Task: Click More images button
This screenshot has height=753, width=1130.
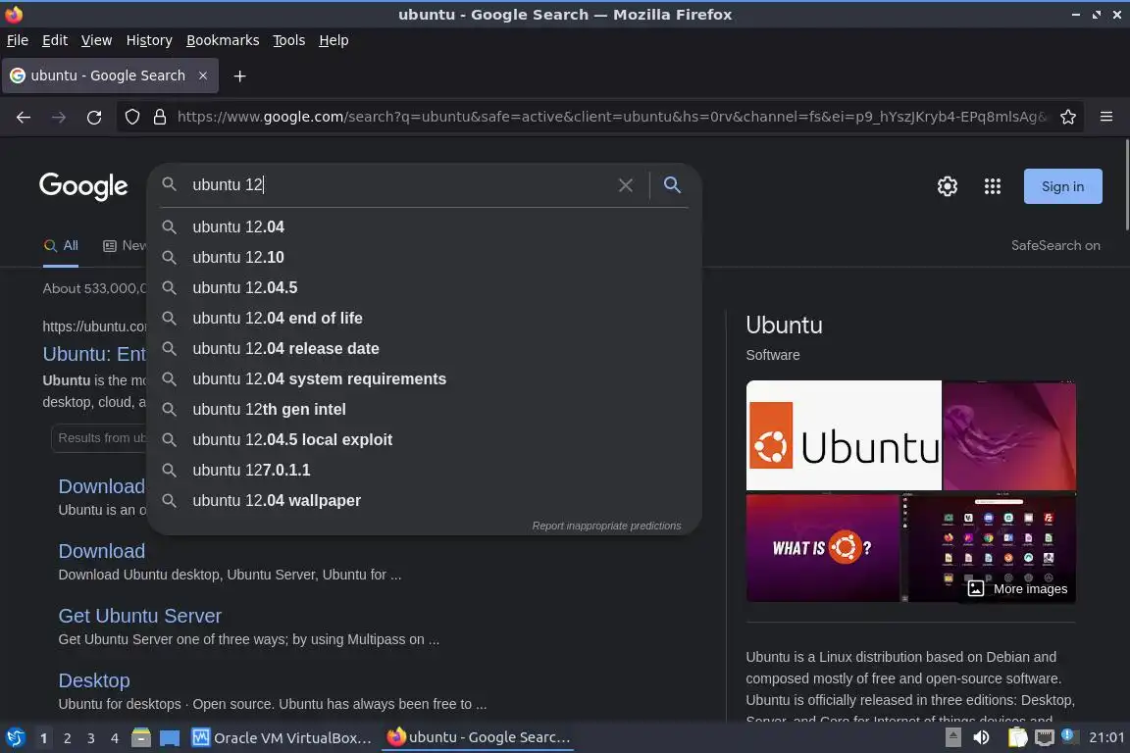Action: click(1018, 588)
